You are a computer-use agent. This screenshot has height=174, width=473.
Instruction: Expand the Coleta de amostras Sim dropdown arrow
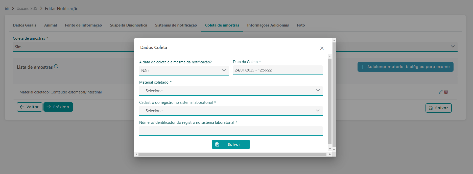click(453, 47)
